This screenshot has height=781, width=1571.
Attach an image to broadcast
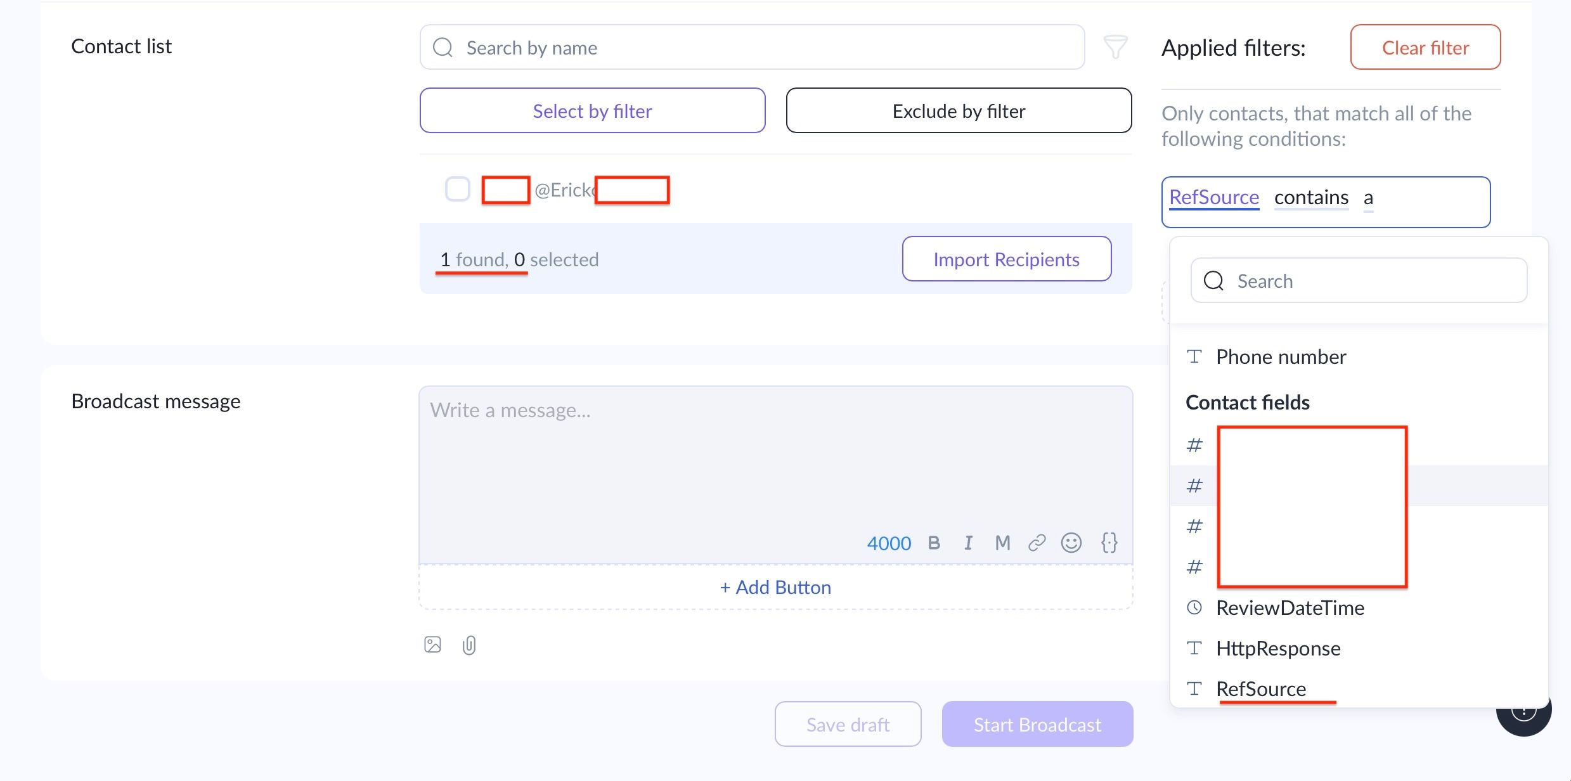[432, 645]
